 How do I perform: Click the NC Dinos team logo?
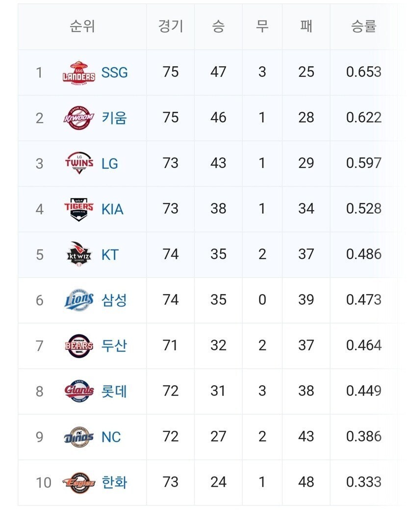(x=78, y=437)
